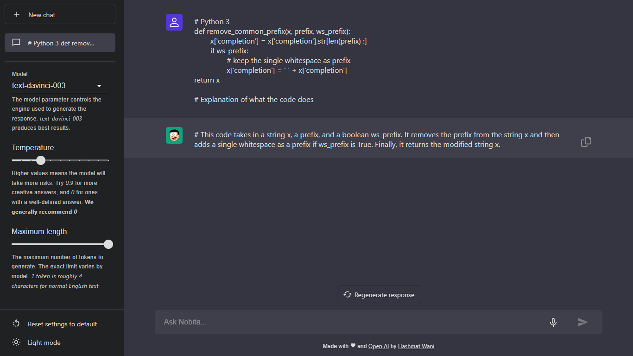Viewport: 633px width, 356px height.
Task: Click the chat bubble icon in sidebar
Action: (x=16, y=43)
